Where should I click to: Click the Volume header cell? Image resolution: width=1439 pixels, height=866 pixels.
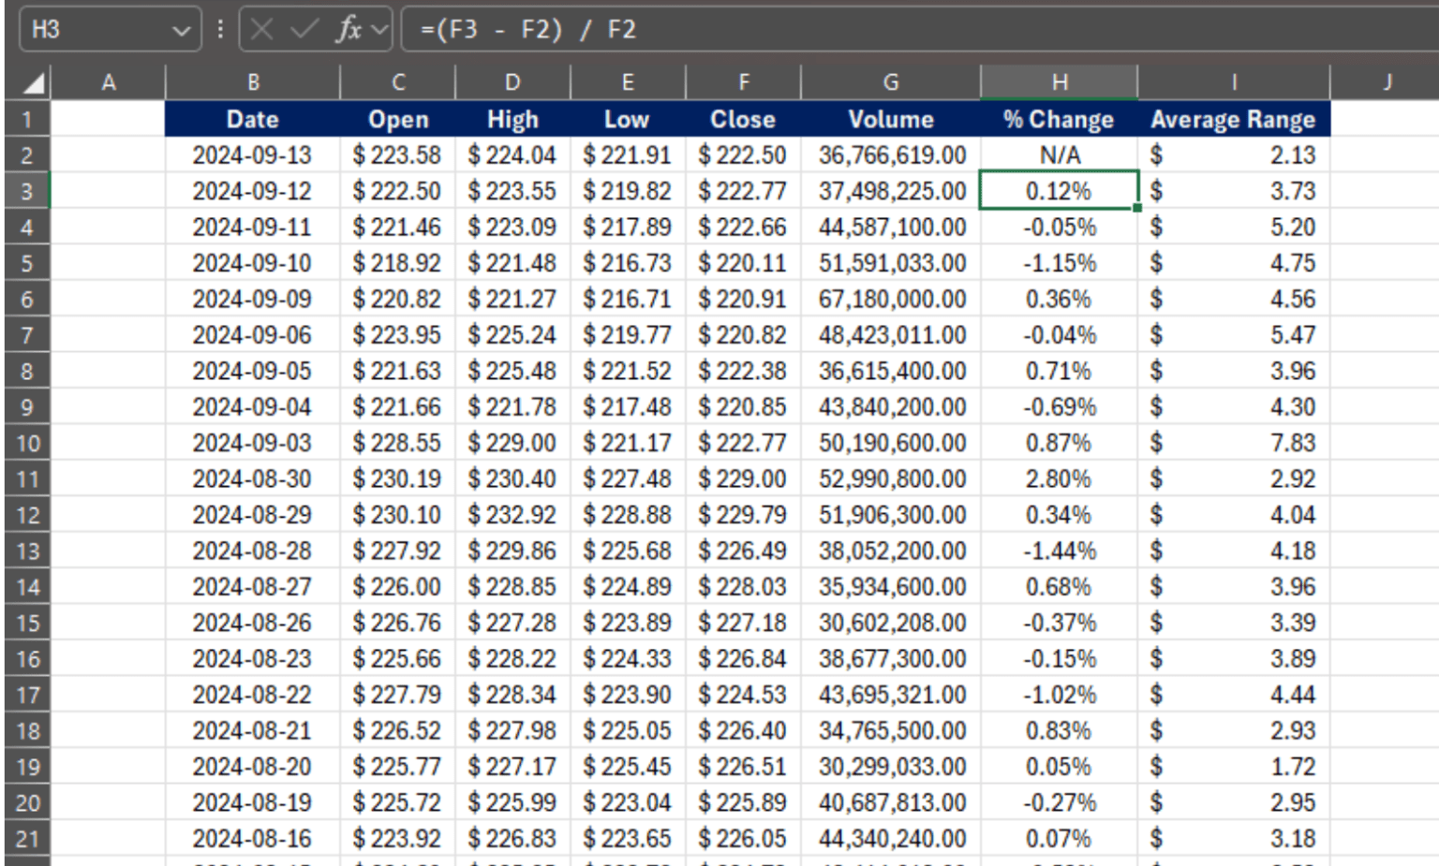click(x=890, y=119)
